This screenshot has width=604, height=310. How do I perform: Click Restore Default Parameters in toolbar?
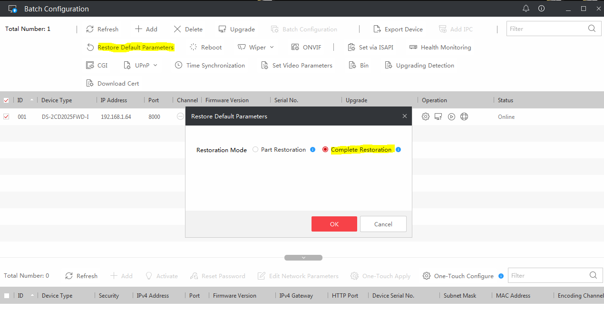point(135,47)
